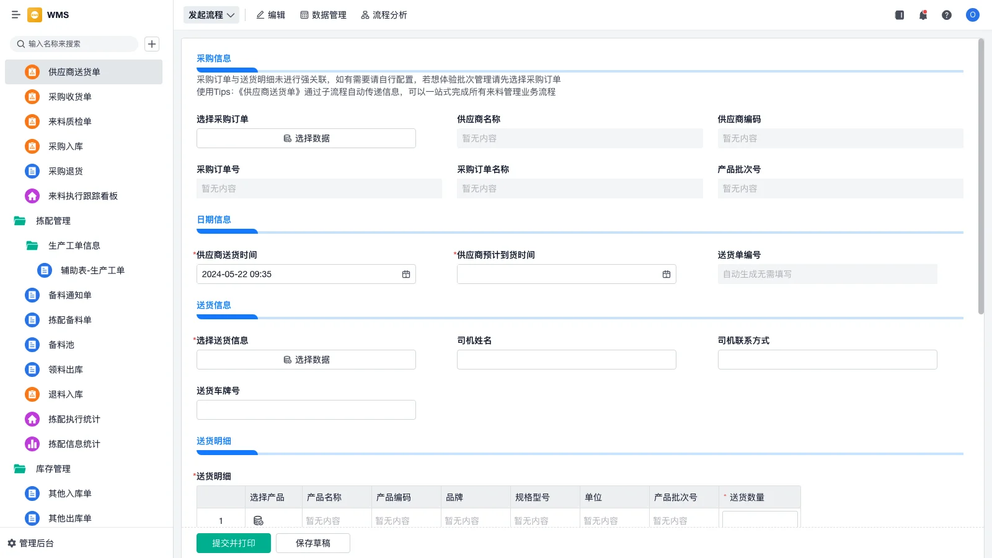This screenshot has height=558, width=992.
Task: Open the user avatar menu
Action: click(x=973, y=15)
